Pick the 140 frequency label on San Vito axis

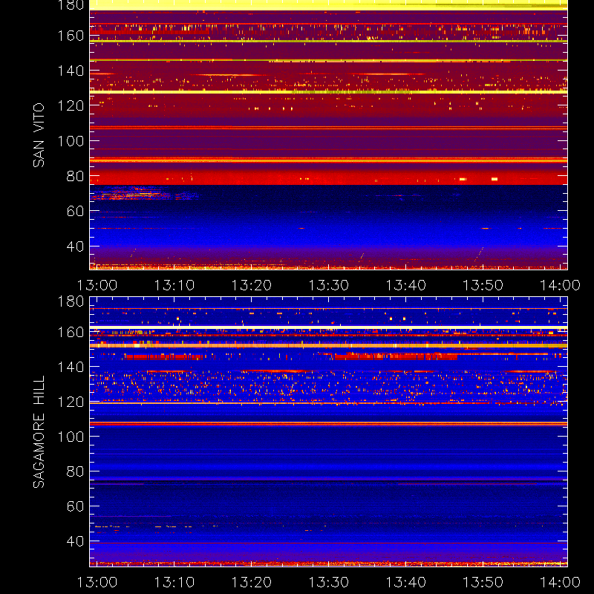click(x=71, y=71)
